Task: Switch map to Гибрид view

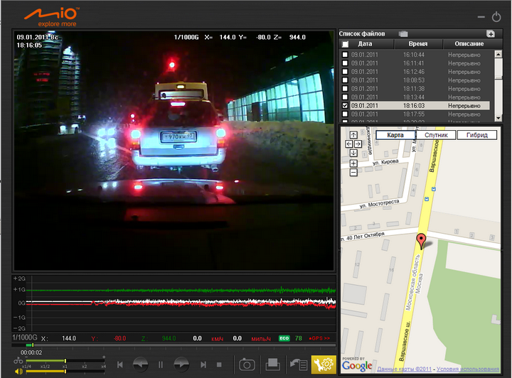Action: point(476,135)
